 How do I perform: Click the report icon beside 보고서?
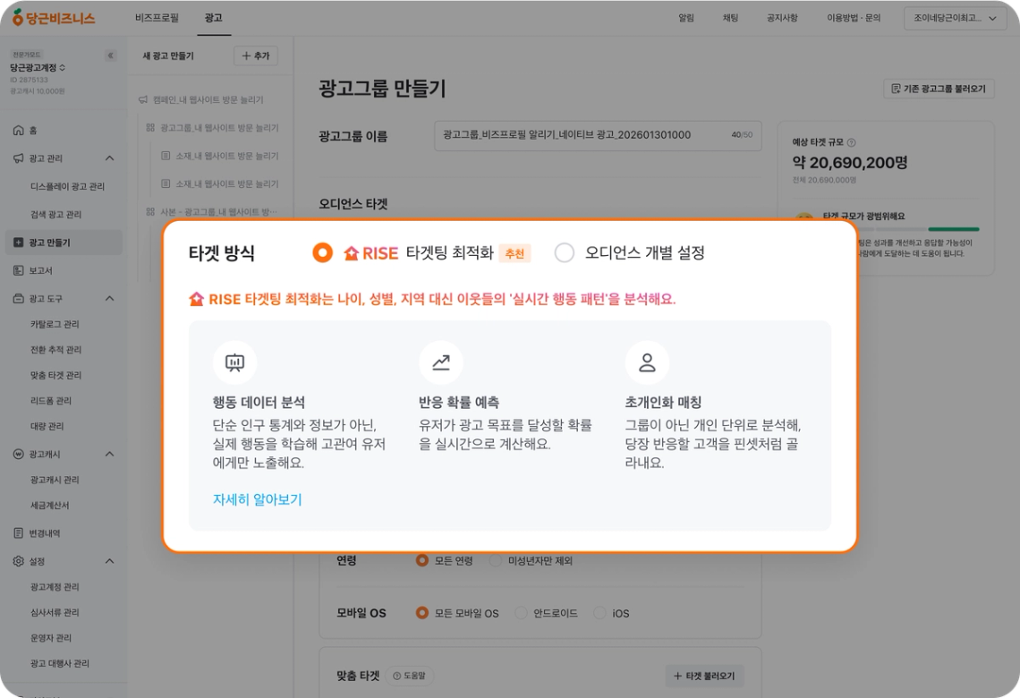pos(18,270)
